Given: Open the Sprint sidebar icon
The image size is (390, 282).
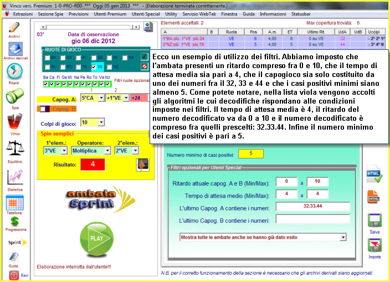Looking at the screenshot, I should pos(18,242).
